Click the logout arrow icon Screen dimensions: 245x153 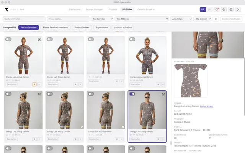coord(238,10)
